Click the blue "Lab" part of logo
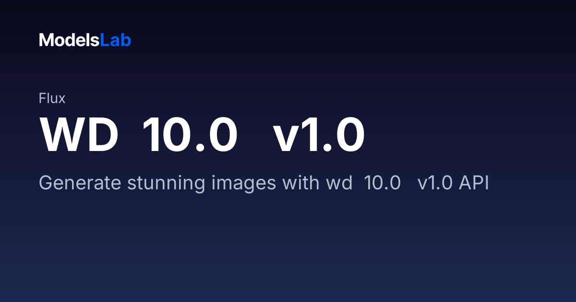Screen dimensions: 576x302 (116, 40)
